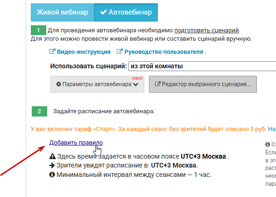Open the Использовать сценарий dropdown
Viewport: 276px width, 197px height.
[202, 66]
